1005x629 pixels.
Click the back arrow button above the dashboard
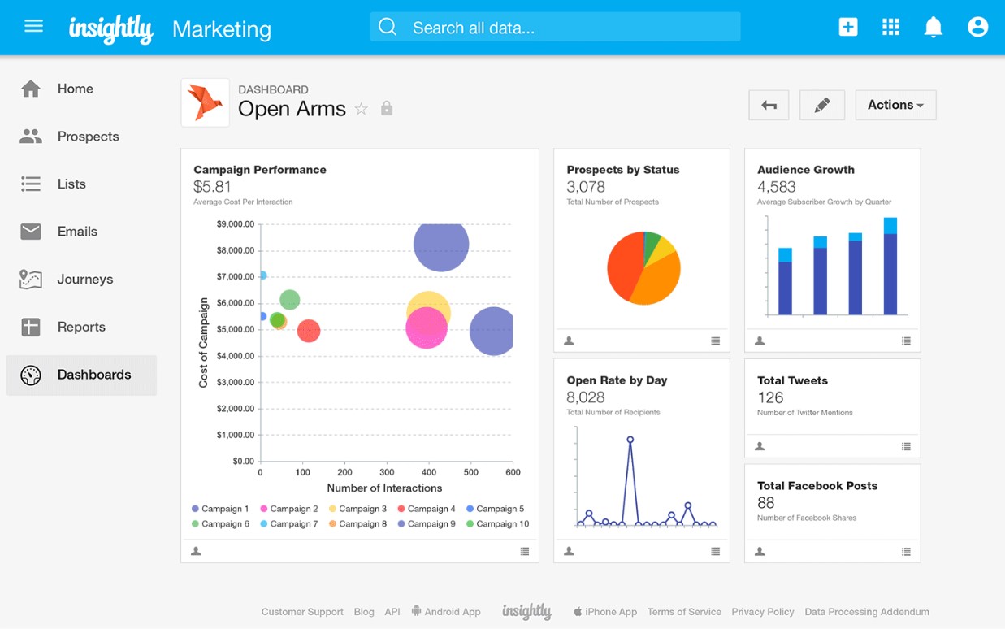769,104
